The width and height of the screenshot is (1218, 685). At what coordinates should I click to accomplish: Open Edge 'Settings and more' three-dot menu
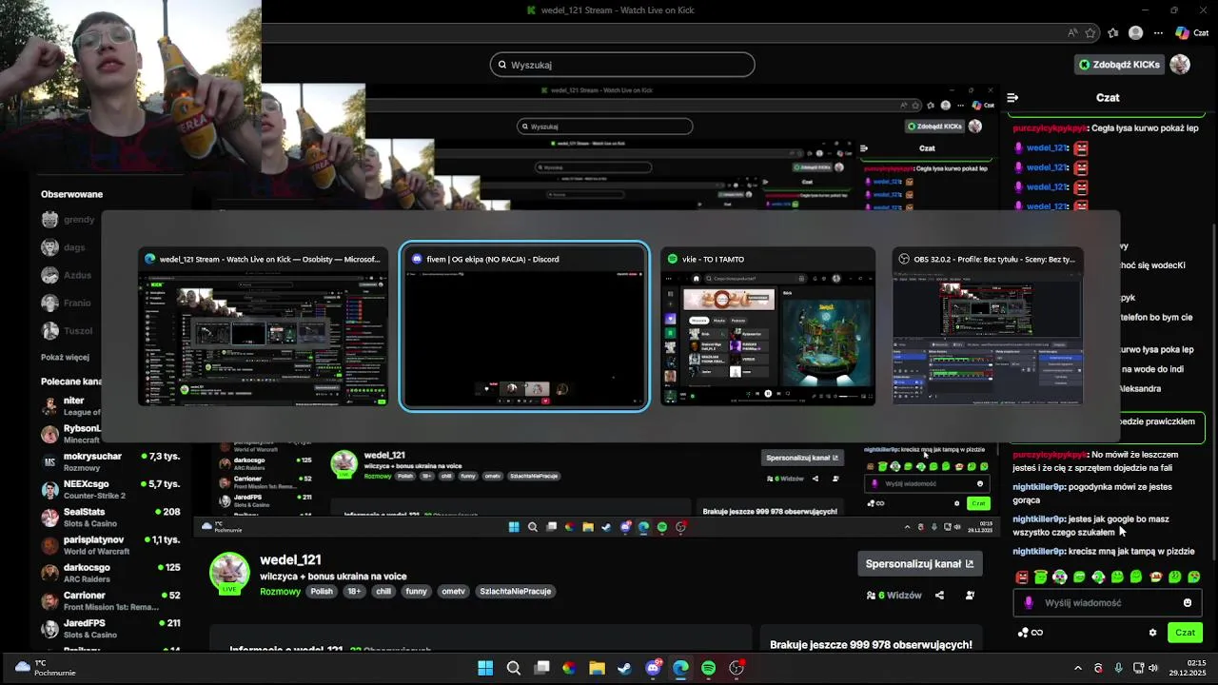point(1157,32)
